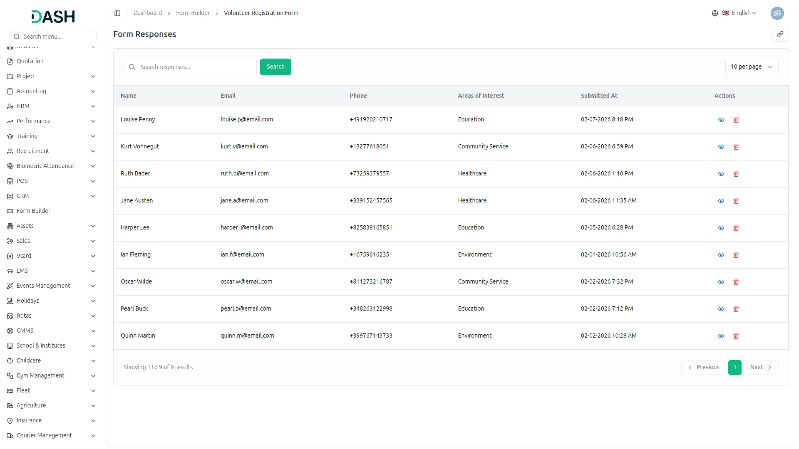The image size is (799, 449).
Task: Navigate to Dashboard via breadcrumb
Action: (x=148, y=13)
